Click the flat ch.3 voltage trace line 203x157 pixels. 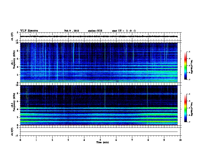tap(99, 132)
